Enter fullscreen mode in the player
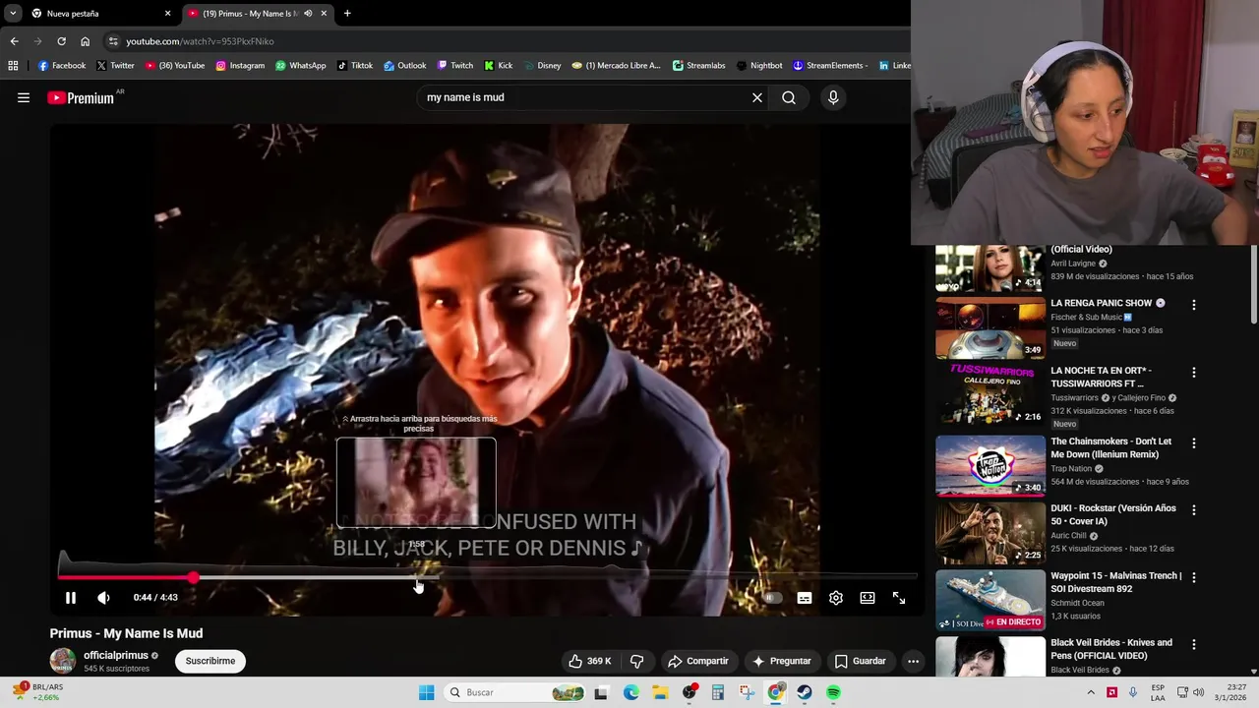The height and width of the screenshot is (708, 1259). coord(899,598)
